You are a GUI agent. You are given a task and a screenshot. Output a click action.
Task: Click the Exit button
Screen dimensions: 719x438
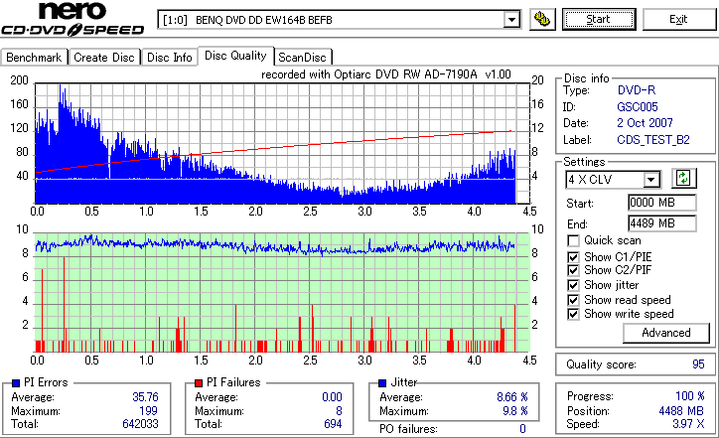tap(678, 19)
